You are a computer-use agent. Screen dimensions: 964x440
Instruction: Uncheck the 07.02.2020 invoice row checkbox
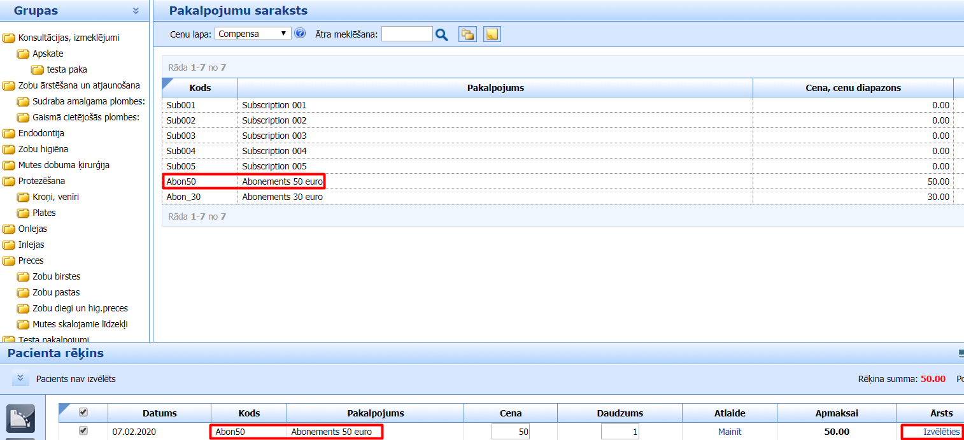[83, 431]
